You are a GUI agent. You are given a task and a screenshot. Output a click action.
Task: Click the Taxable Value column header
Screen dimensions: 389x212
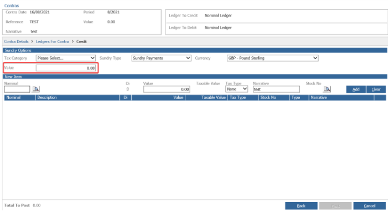tap(206, 98)
